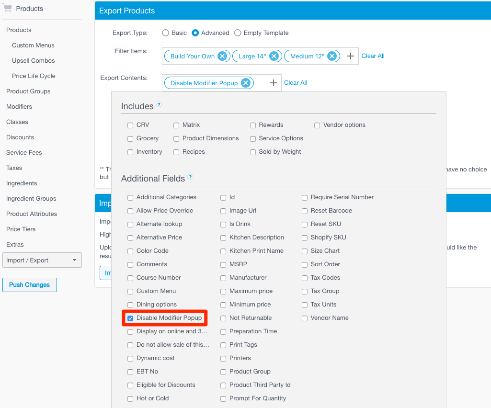Click the Push Changes button

point(29,284)
